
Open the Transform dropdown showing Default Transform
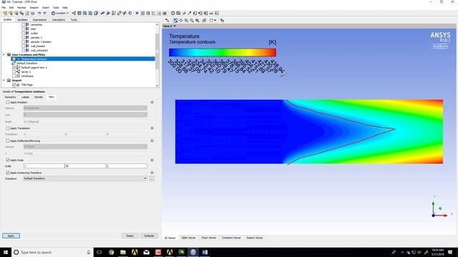click(85, 178)
